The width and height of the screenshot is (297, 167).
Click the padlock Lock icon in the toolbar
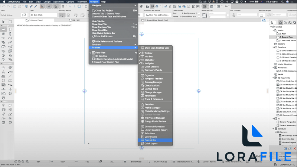[86, 6]
